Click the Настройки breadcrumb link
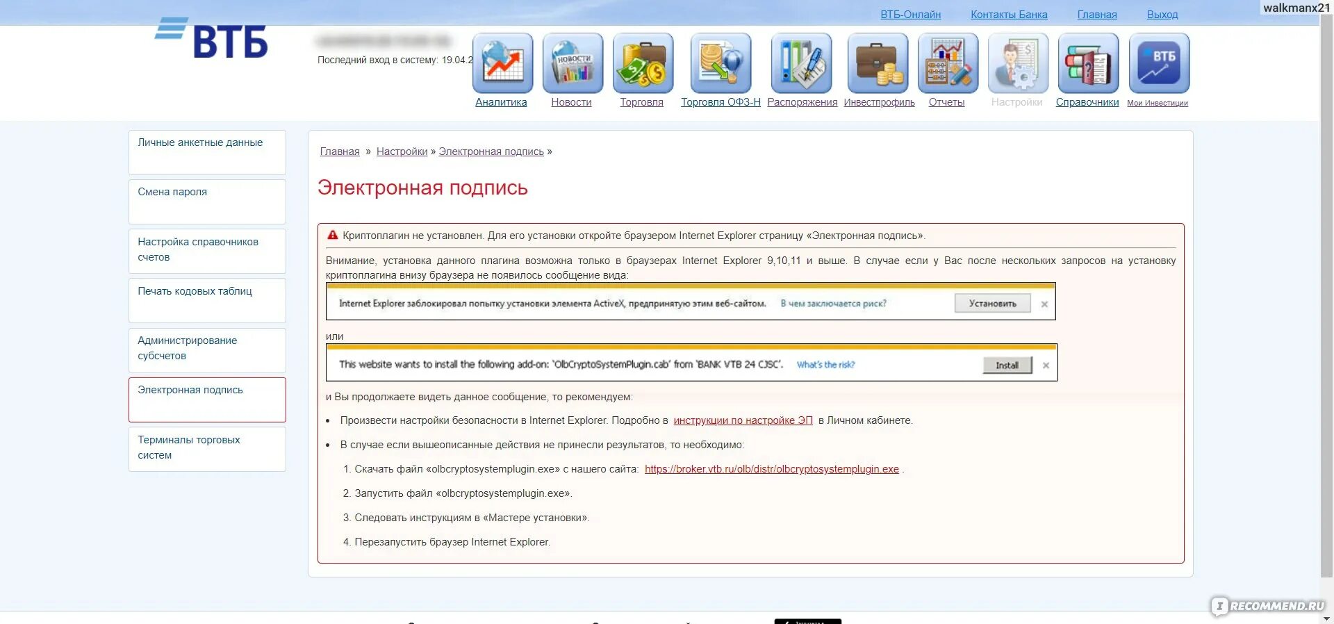1334x624 pixels. (x=402, y=151)
